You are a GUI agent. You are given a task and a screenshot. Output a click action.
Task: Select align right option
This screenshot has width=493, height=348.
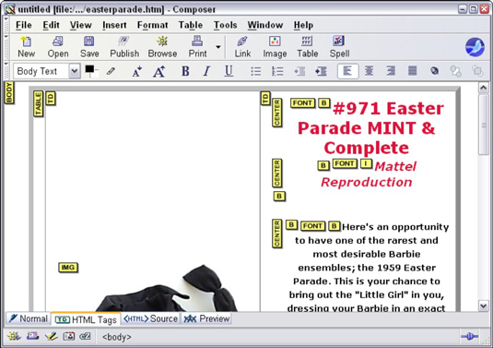click(x=391, y=71)
